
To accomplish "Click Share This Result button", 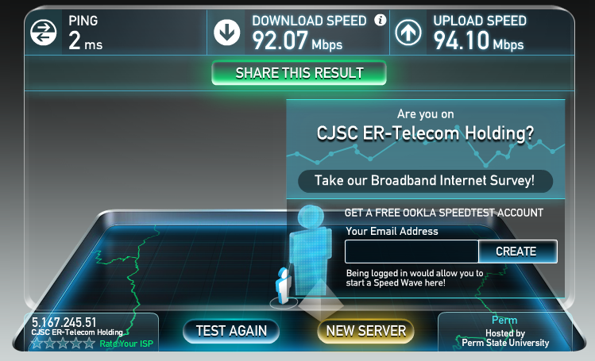I will point(299,73).
